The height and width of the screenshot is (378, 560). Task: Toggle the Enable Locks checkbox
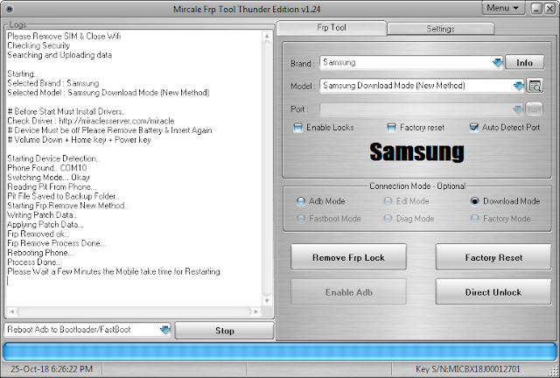(x=297, y=128)
